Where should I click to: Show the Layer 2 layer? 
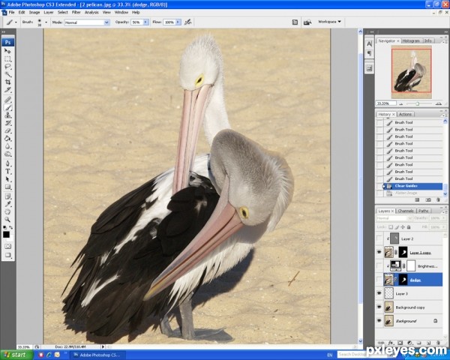(379, 238)
